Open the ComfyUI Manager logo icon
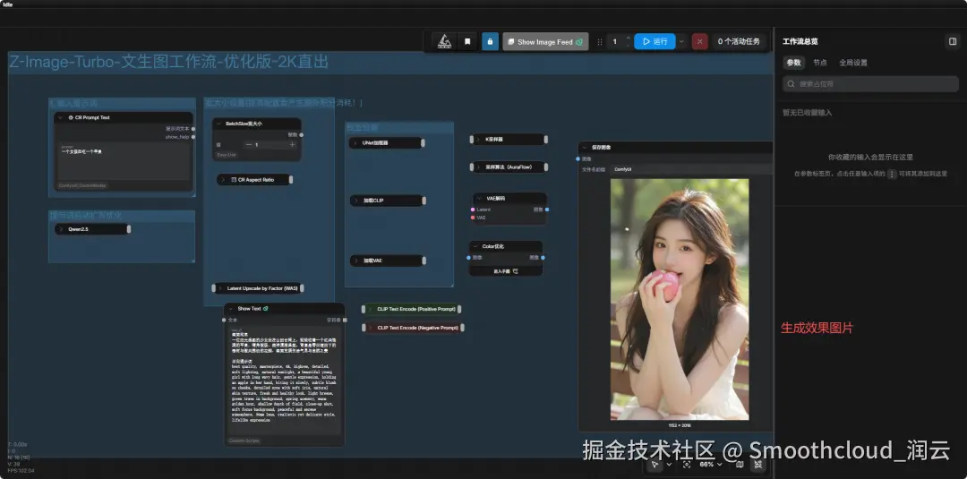This screenshot has width=967, height=479. click(444, 41)
